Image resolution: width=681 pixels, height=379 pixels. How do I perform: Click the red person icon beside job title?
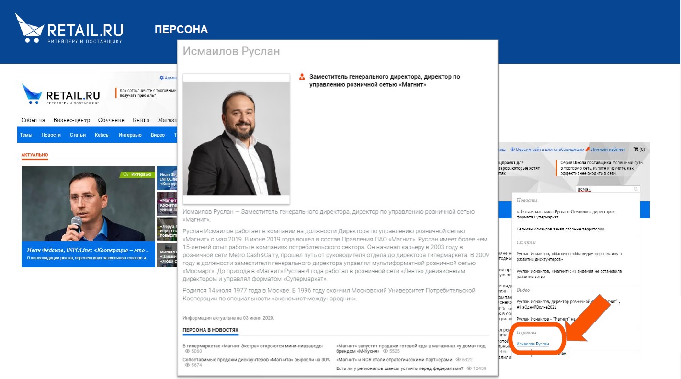point(302,77)
